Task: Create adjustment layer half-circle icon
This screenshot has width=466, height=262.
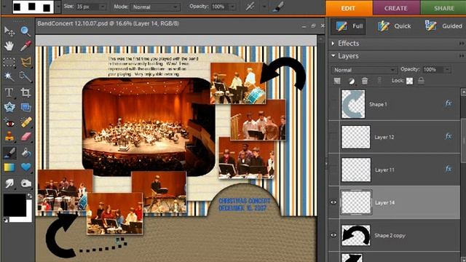Action: [351, 81]
